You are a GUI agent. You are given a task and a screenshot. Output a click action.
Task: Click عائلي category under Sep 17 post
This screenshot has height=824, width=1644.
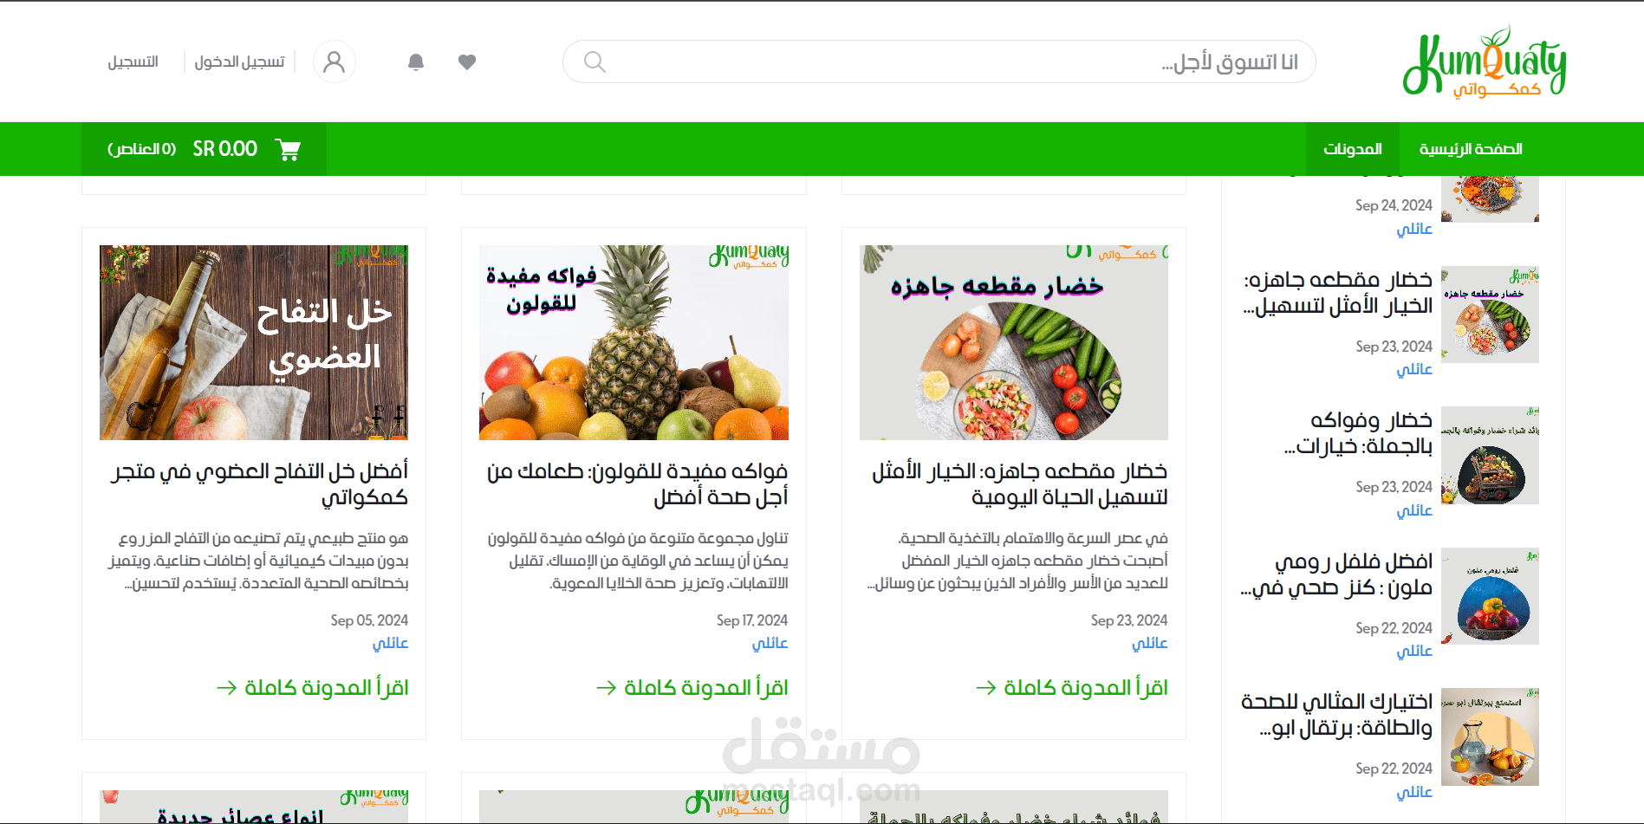770,643
